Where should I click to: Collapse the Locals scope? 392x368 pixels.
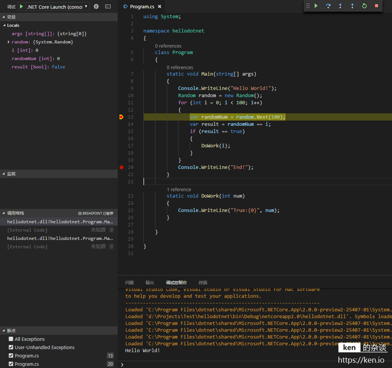59,25
